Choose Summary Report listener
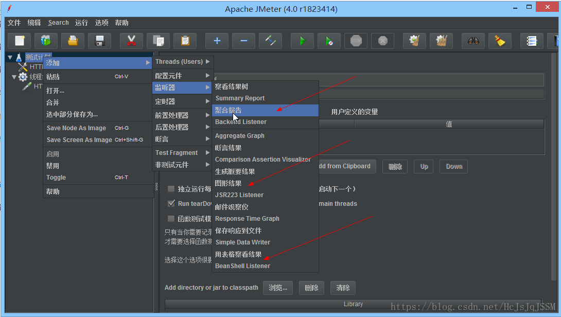This screenshot has width=561, height=317. (x=265, y=98)
